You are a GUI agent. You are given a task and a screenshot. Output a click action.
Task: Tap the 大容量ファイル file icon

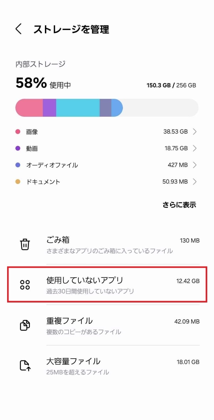point(25,365)
